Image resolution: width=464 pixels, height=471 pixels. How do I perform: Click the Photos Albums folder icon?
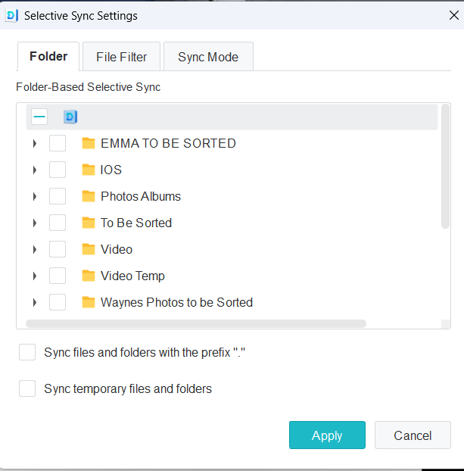click(x=89, y=196)
